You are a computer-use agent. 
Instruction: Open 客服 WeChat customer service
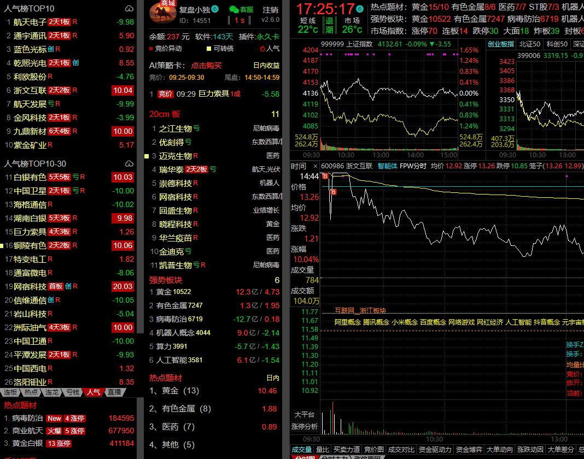[241, 9]
